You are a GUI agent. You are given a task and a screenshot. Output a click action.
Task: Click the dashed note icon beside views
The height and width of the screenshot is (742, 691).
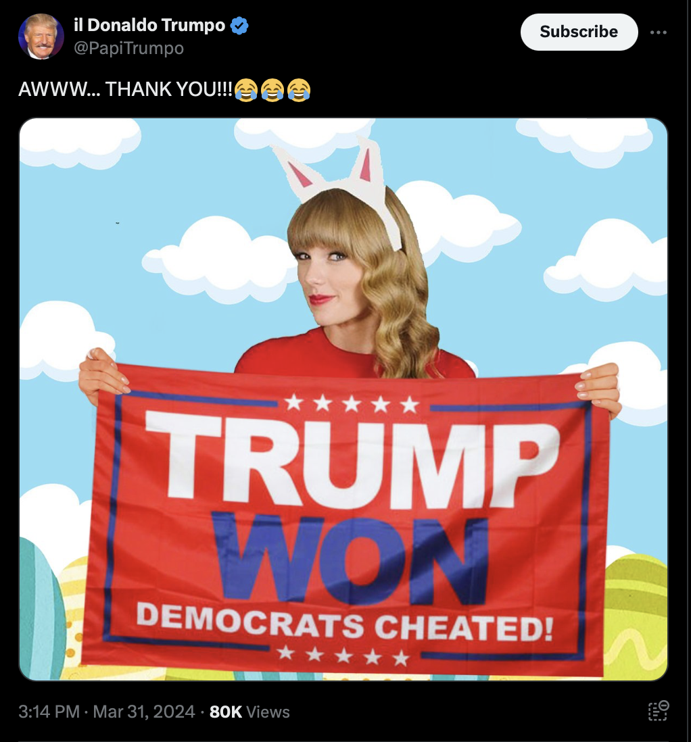point(659,711)
